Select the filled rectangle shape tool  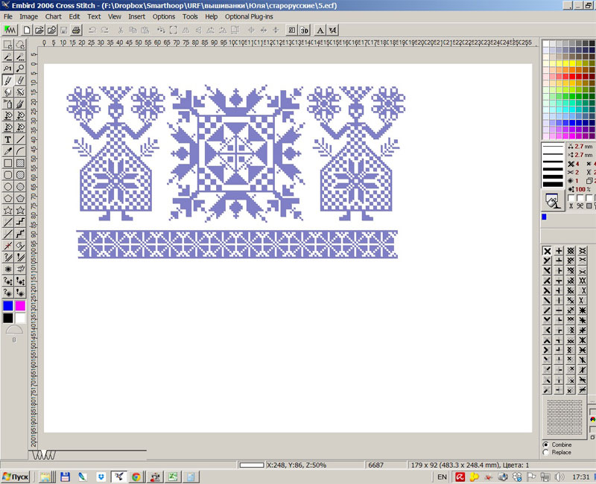click(20, 163)
